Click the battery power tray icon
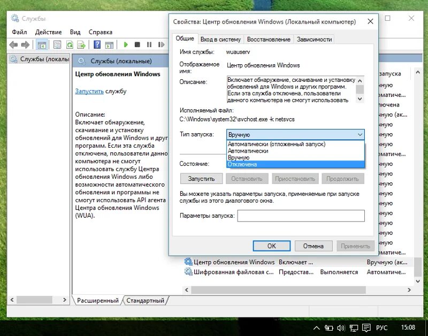 [x=328, y=328]
